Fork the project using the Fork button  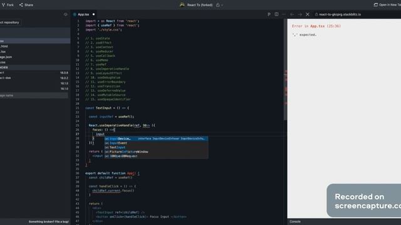click(8, 5)
